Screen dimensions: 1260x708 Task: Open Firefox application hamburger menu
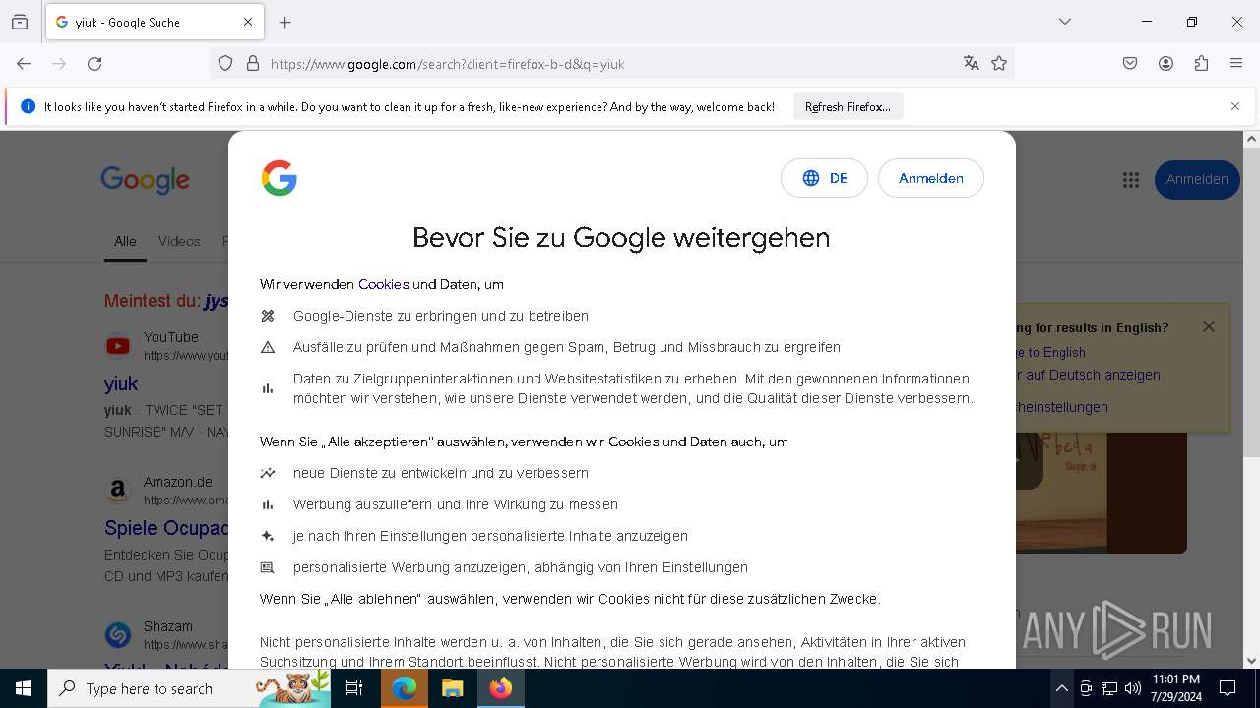[1236, 64]
